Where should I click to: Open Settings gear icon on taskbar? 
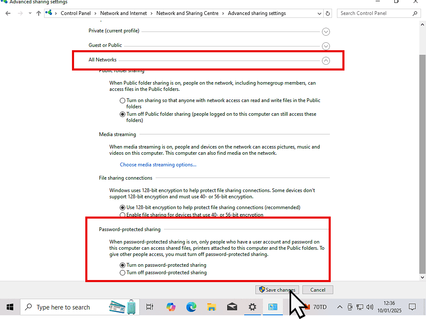tap(253, 307)
